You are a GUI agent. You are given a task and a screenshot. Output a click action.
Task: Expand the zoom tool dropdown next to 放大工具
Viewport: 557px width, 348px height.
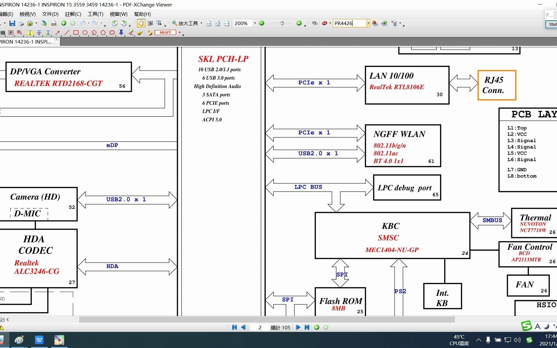[201, 23]
